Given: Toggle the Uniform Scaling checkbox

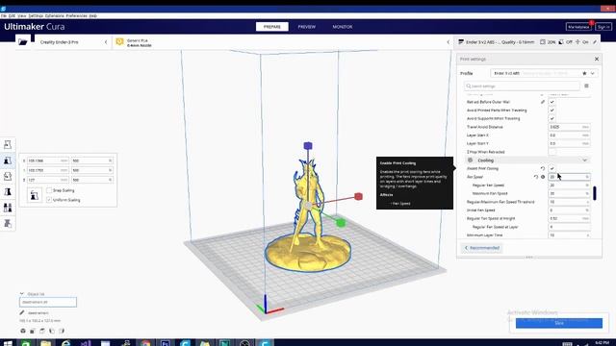Looking at the screenshot, I should coord(49,200).
